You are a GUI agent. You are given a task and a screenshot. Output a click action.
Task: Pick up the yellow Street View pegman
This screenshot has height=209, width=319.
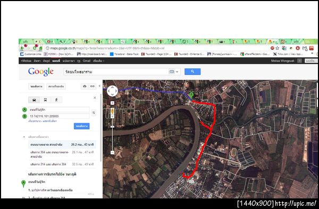pyautogui.click(x=112, y=111)
